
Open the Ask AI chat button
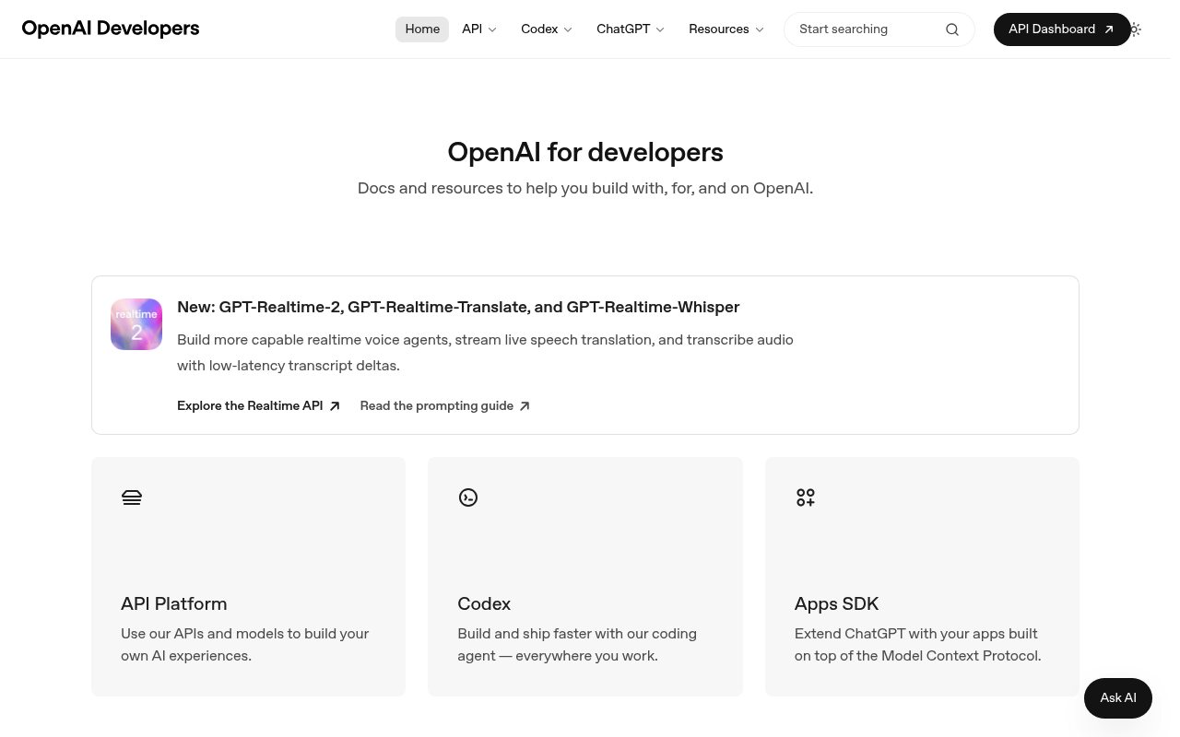click(1118, 698)
